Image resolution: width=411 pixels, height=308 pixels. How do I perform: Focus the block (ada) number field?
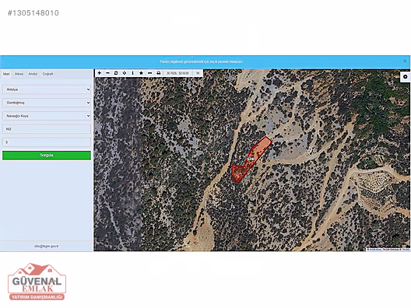coord(47,129)
